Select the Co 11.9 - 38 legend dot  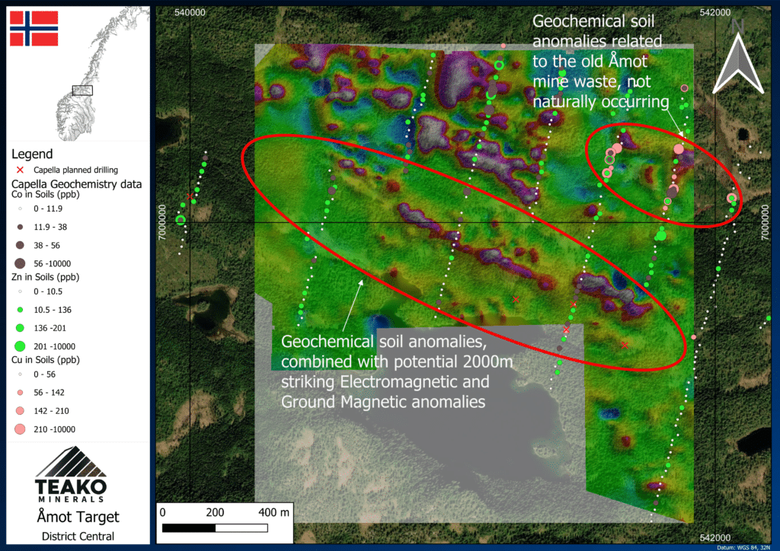(x=20, y=227)
